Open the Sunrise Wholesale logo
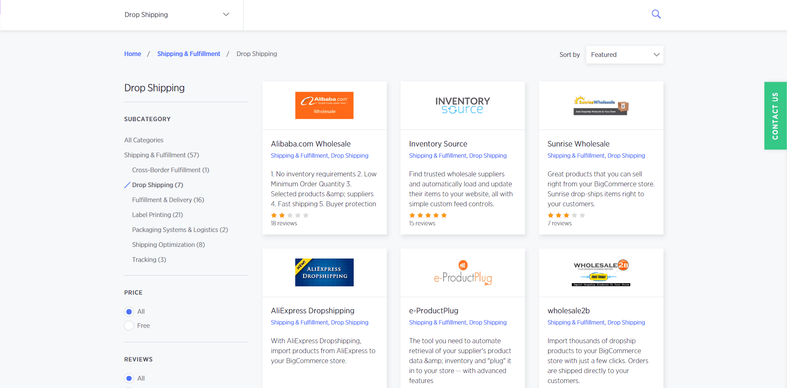The height and width of the screenshot is (388, 787). click(601, 105)
